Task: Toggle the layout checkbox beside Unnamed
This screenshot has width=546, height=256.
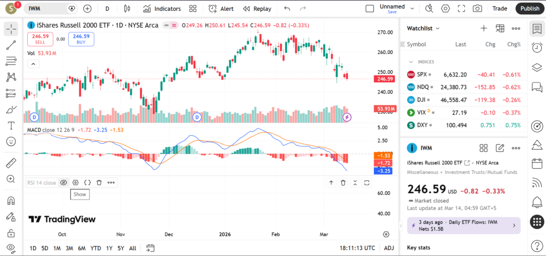Action: coord(370,9)
